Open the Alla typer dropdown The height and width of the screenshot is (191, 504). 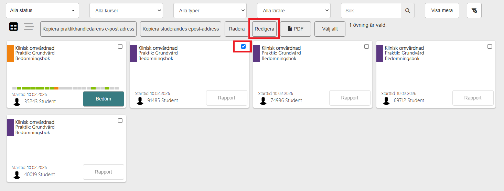click(210, 11)
